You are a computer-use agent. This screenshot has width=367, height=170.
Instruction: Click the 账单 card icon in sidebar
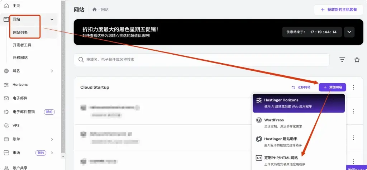coord(6,139)
